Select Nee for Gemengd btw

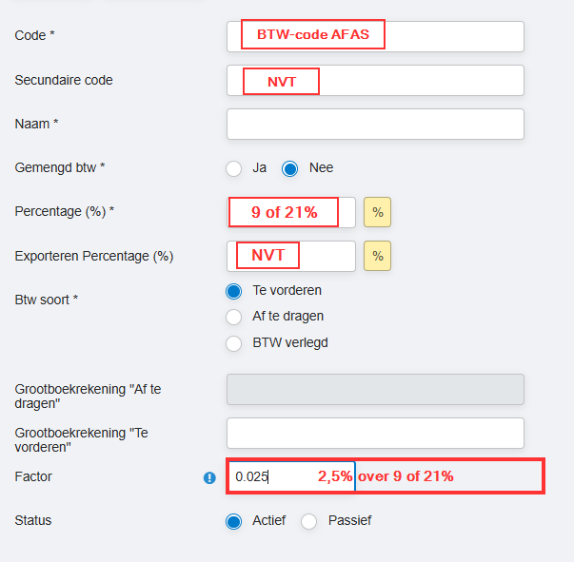click(x=290, y=168)
